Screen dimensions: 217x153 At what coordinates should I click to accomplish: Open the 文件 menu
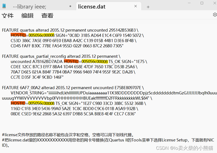[8, 15]
